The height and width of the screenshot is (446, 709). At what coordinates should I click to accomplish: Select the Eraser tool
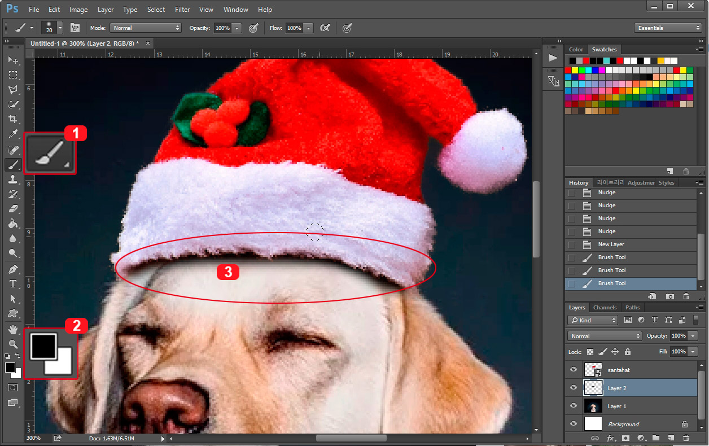coord(13,209)
